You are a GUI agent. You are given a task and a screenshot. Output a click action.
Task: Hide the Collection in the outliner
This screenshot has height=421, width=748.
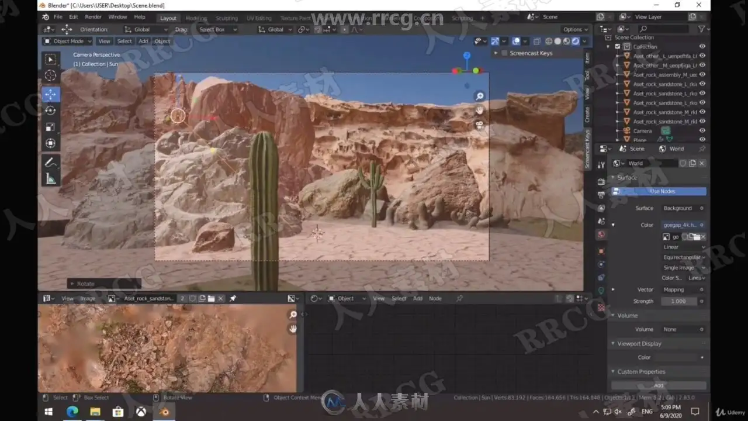coord(702,47)
